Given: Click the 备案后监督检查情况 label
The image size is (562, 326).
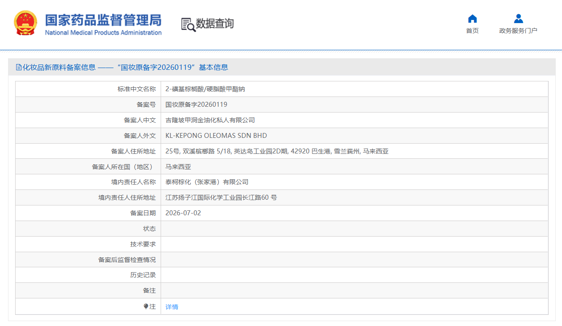Looking at the screenshot, I should pyautogui.click(x=127, y=260).
